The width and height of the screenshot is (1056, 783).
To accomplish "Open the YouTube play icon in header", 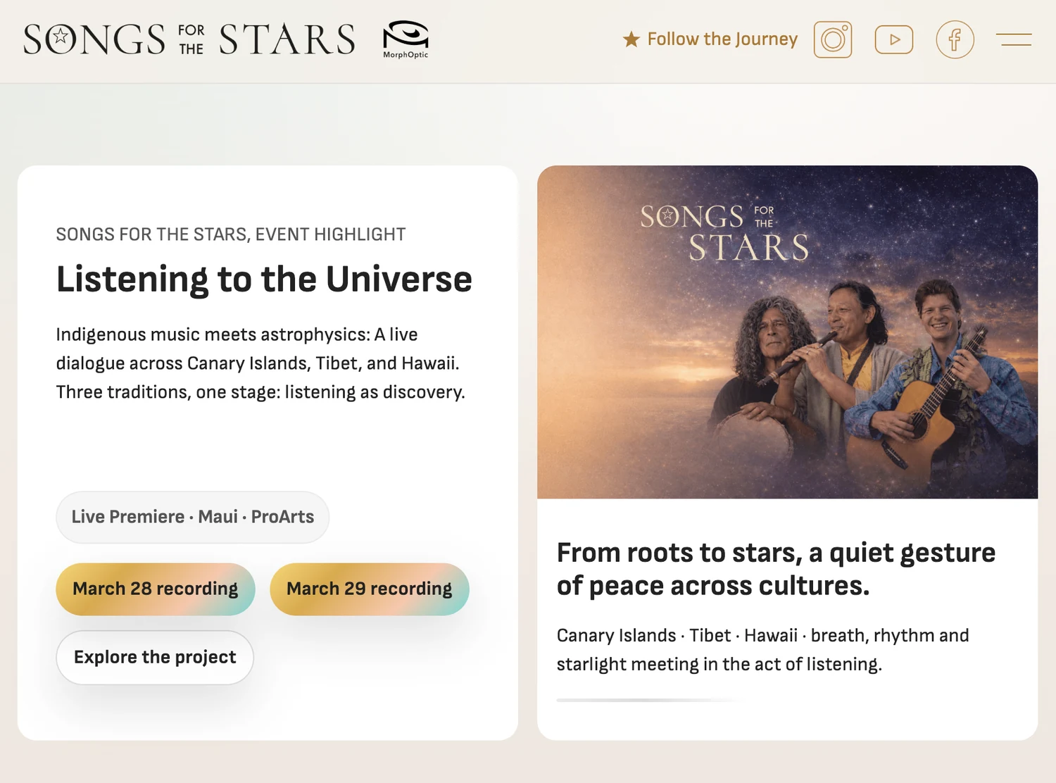I will 894,39.
